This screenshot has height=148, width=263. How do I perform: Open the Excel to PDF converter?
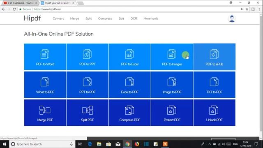click(x=130, y=85)
